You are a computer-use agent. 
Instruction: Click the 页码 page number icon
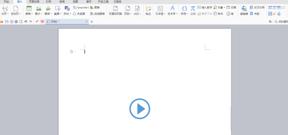128,8
